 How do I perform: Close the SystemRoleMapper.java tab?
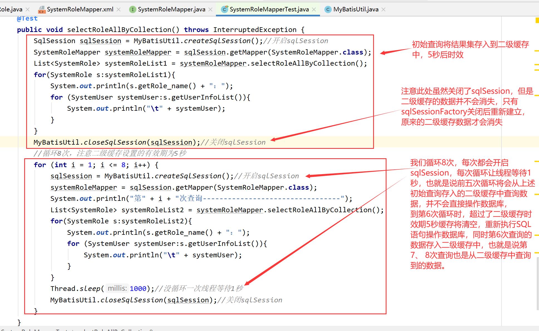[210, 9]
